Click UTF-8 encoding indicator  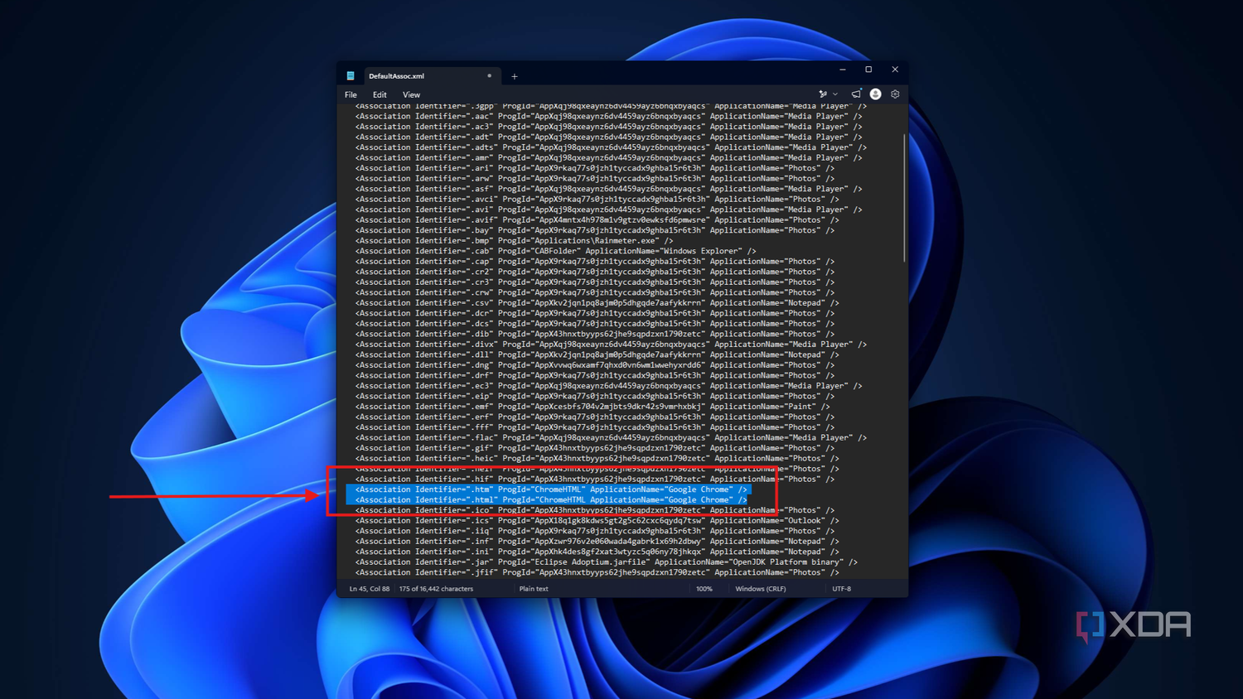pos(841,589)
